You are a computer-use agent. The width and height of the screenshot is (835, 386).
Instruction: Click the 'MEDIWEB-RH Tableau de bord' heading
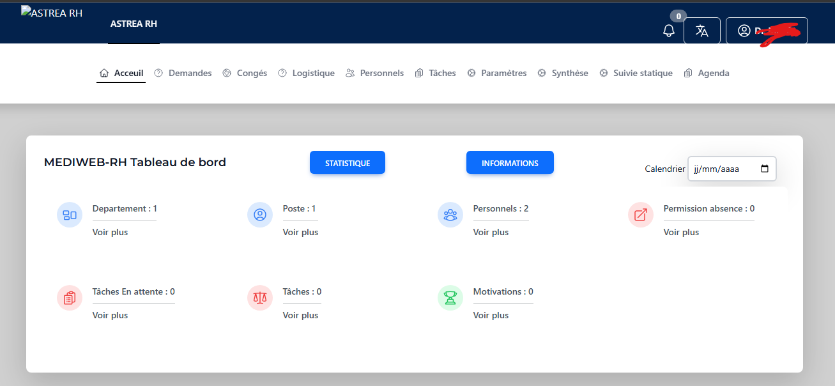(135, 162)
